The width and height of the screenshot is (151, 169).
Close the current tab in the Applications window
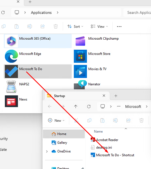(18, 2)
